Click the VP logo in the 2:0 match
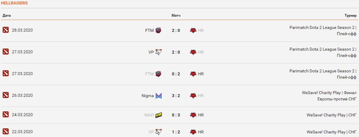 tap(159, 52)
